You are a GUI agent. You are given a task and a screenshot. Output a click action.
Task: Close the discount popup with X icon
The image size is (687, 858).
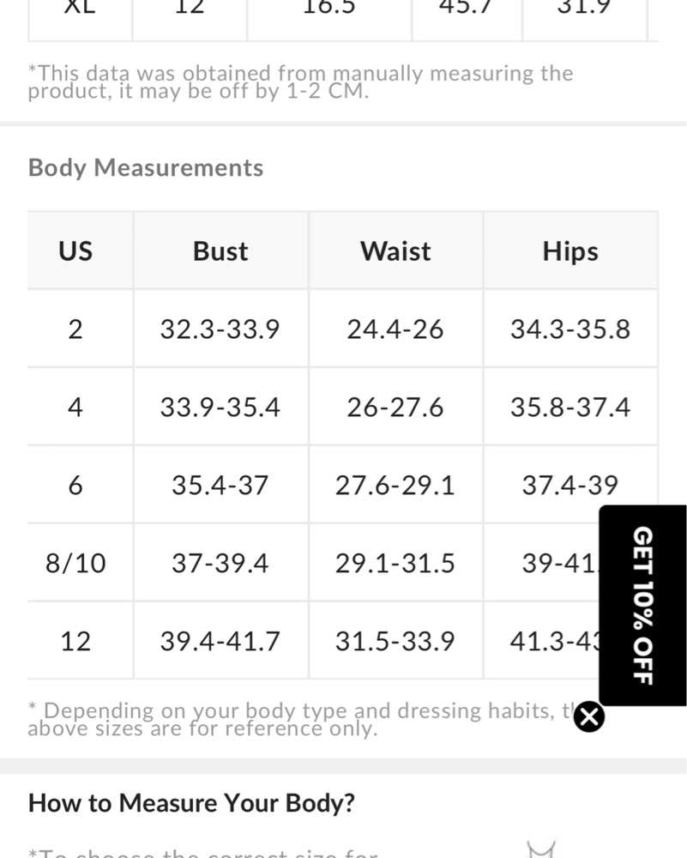coord(589,716)
